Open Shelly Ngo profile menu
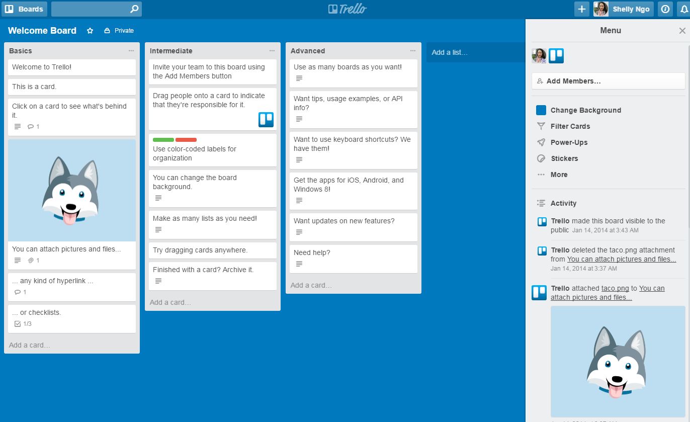The height and width of the screenshot is (422, 690). [624, 9]
